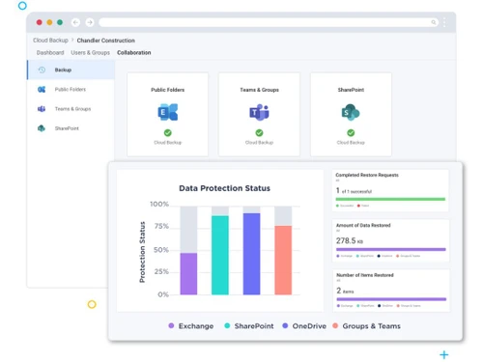Click the blue OneDrive bar in chart

pyautogui.click(x=251, y=254)
